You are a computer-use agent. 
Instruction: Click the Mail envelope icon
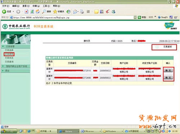[75, 11]
